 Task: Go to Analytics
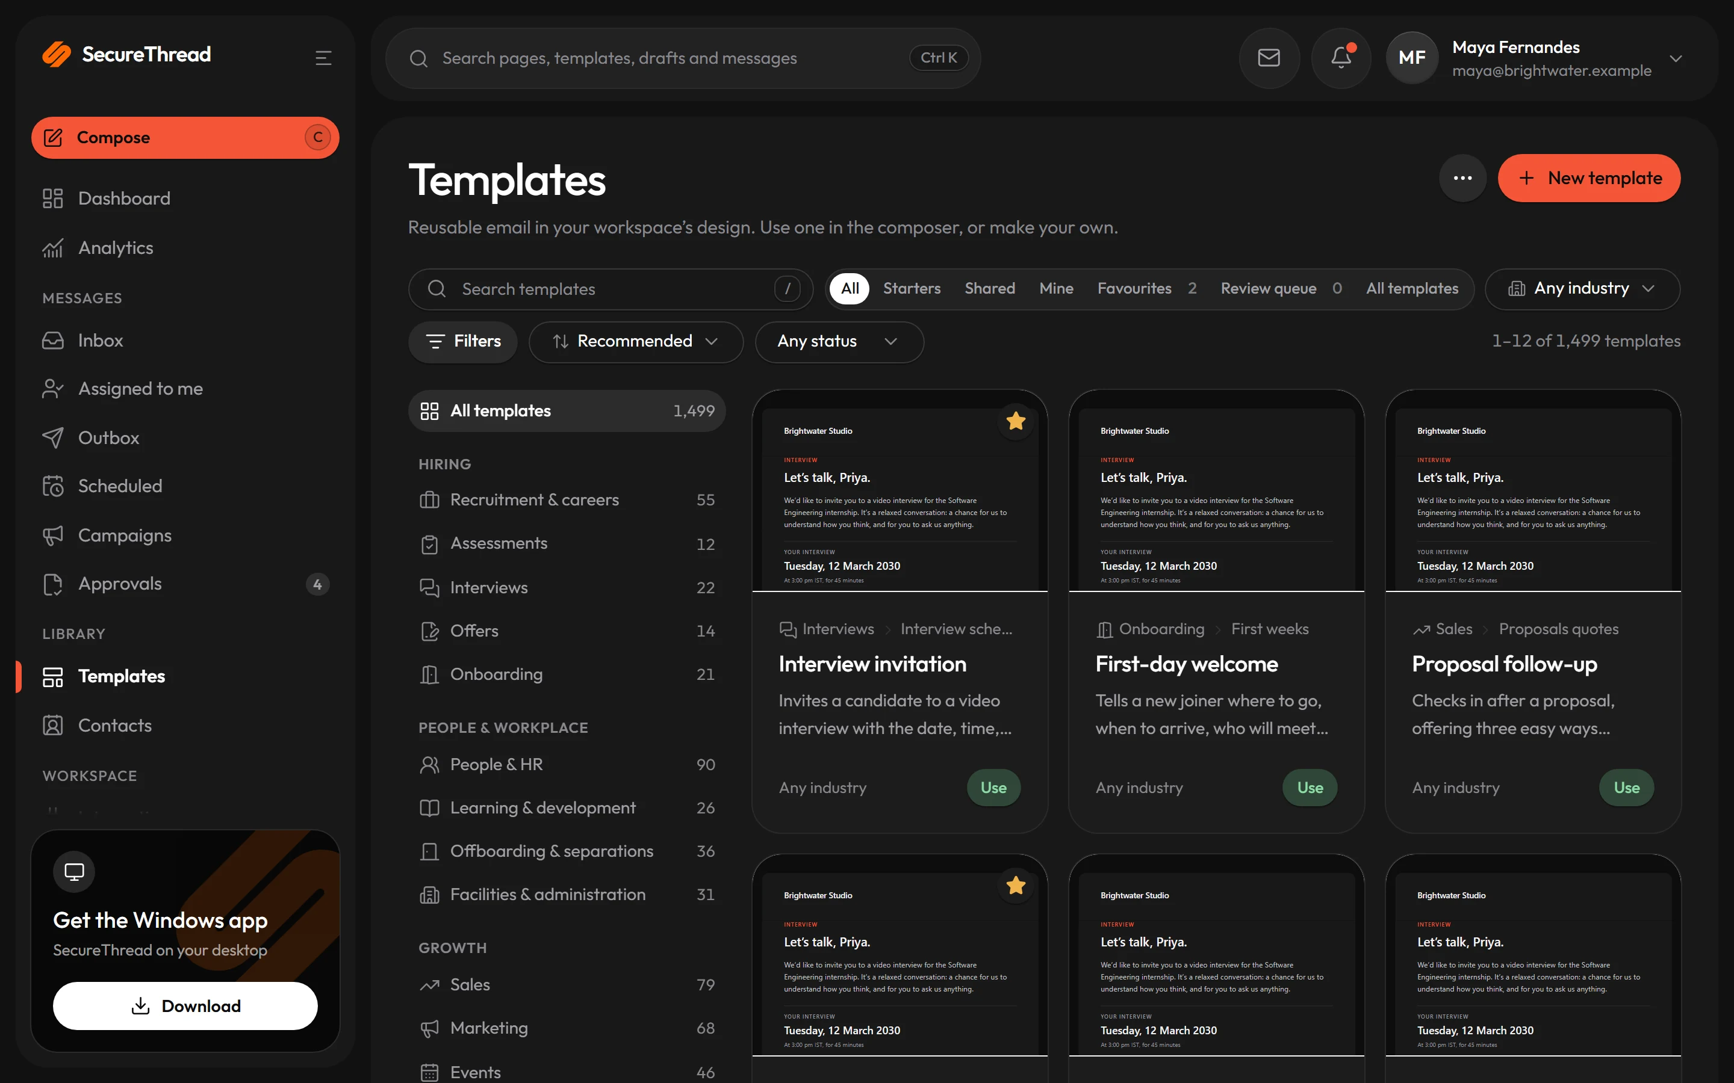[185, 248]
